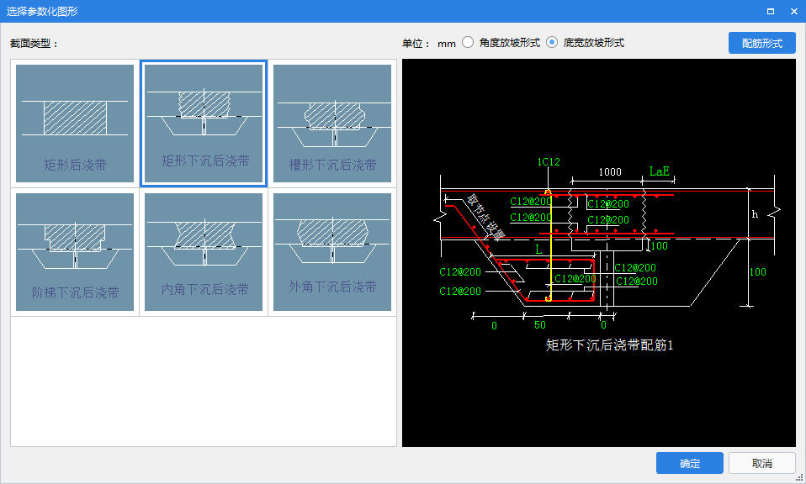Maximize the 选择参数化图形 dialog window
The width and height of the screenshot is (806, 484).
coord(771,11)
